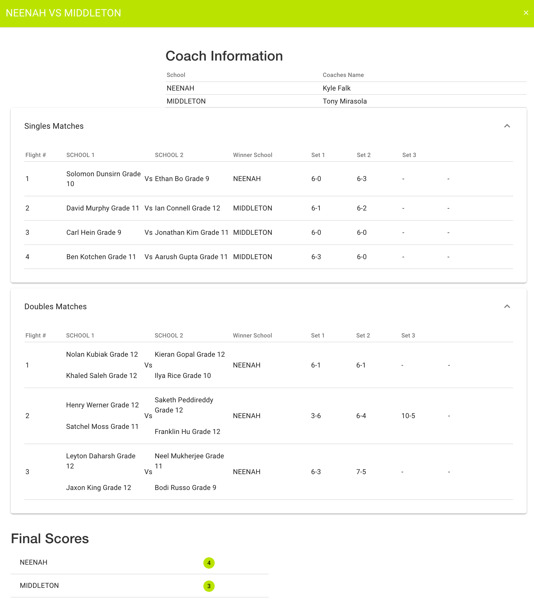
Task: Select Nolan Kubiak in doubles flight 1
Action: (102, 354)
